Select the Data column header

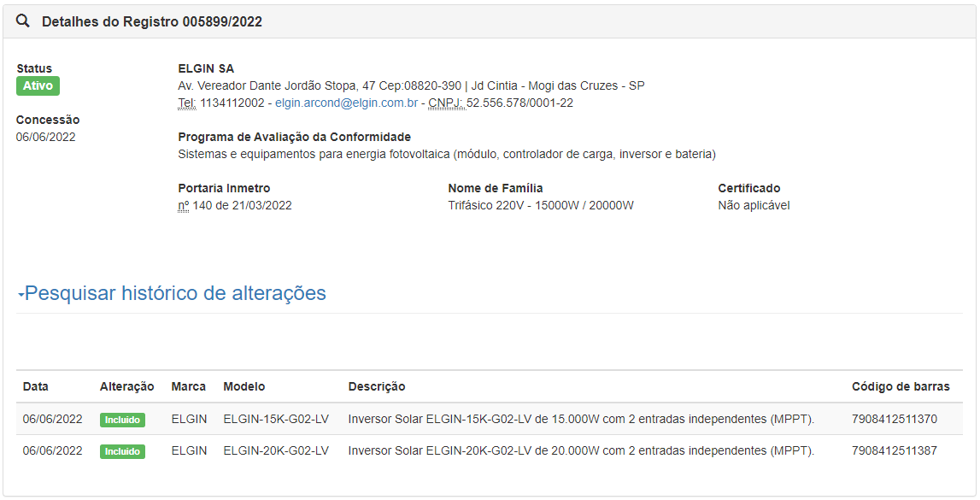point(36,387)
